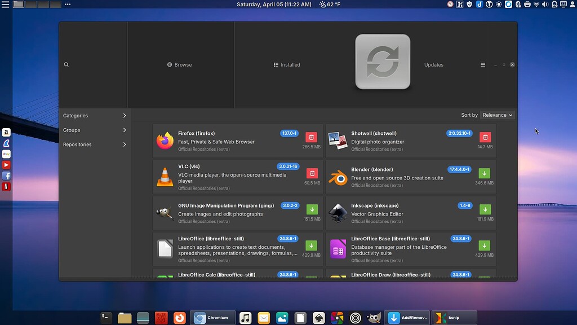Open the package search icon
The height and width of the screenshot is (325, 577).
66,64
